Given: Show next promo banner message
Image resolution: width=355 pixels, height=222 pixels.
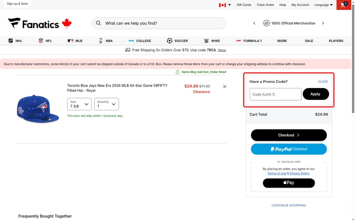Looking at the screenshot, I should click(323, 23).
